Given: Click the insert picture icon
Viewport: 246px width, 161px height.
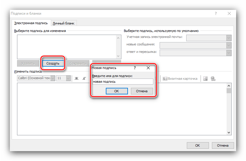Looking at the screenshot, I should [205, 79].
